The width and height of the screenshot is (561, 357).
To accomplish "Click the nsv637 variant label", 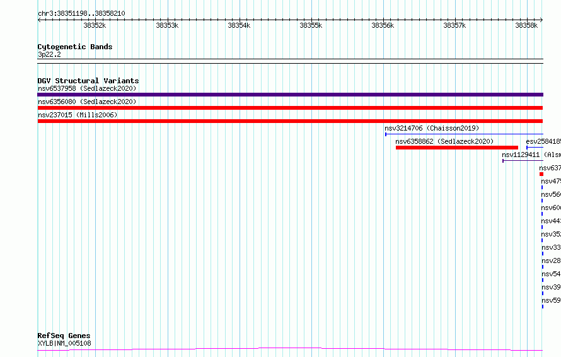I will [550, 168].
